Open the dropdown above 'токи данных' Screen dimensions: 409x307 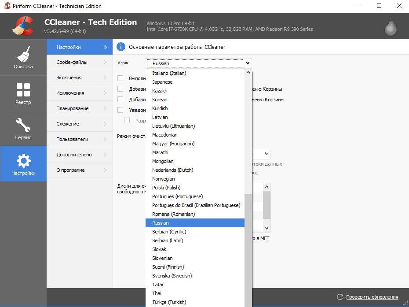pyautogui.click(x=267, y=154)
